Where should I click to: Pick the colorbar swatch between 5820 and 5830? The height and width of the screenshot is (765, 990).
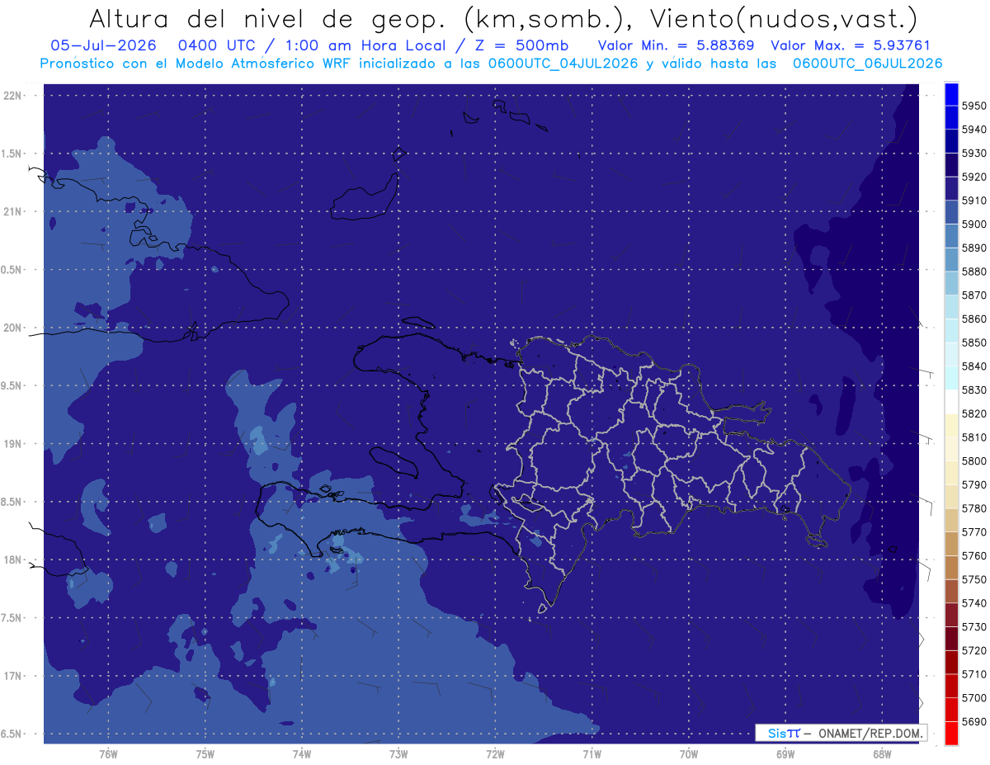(x=950, y=402)
